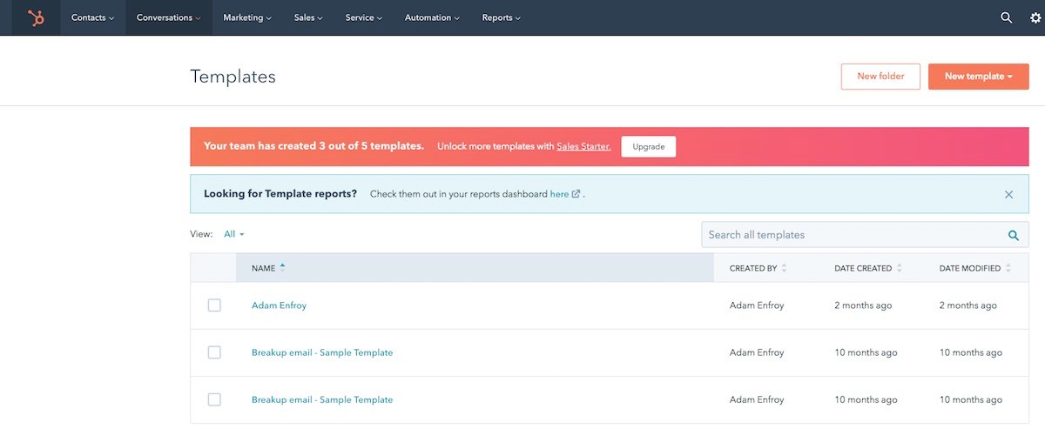Click 'Adam Enfroy' creator in first row
Viewport: 1045px width, 429px height.
(757, 305)
